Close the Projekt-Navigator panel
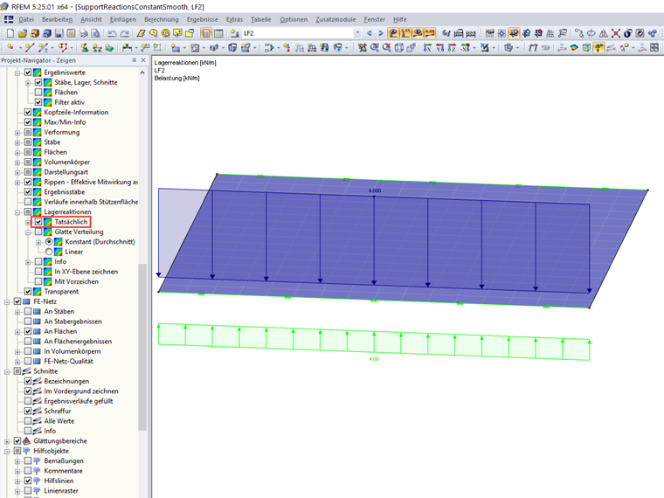Viewport: 664px width, 498px height. tap(143, 60)
